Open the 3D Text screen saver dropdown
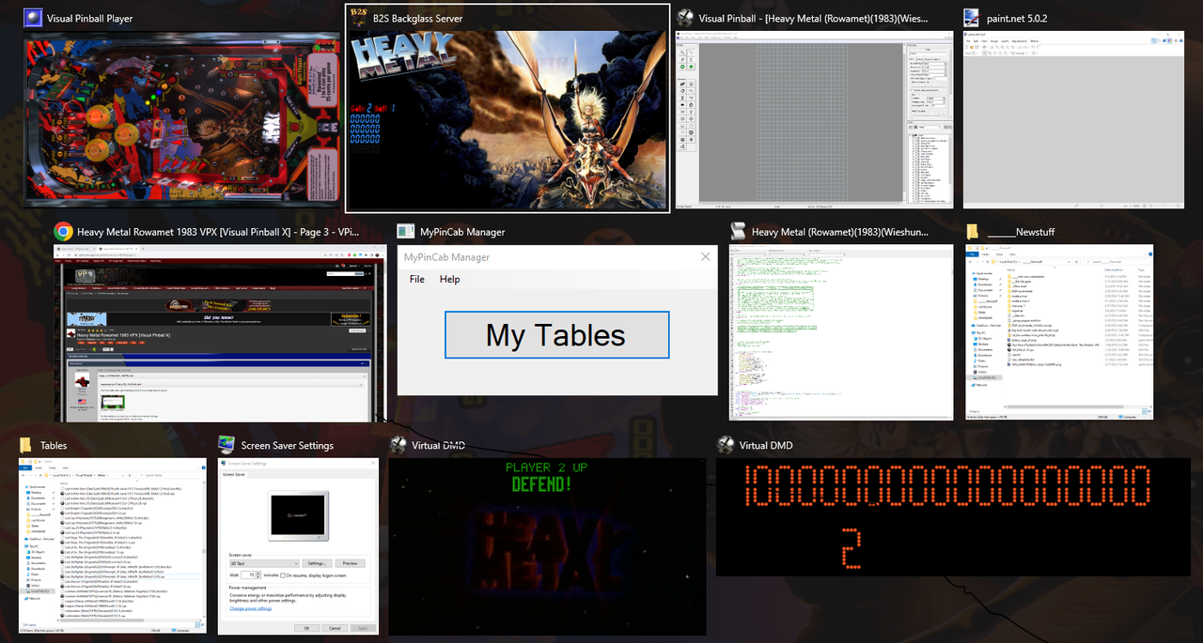 point(264,563)
